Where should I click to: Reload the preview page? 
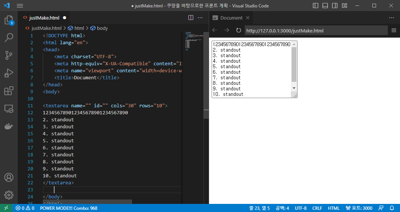[x=239, y=30]
